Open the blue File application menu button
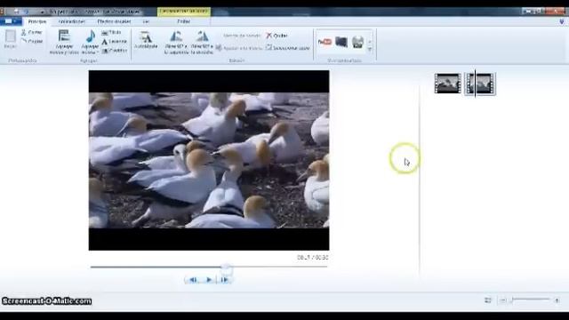The image size is (569, 320). point(11,21)
